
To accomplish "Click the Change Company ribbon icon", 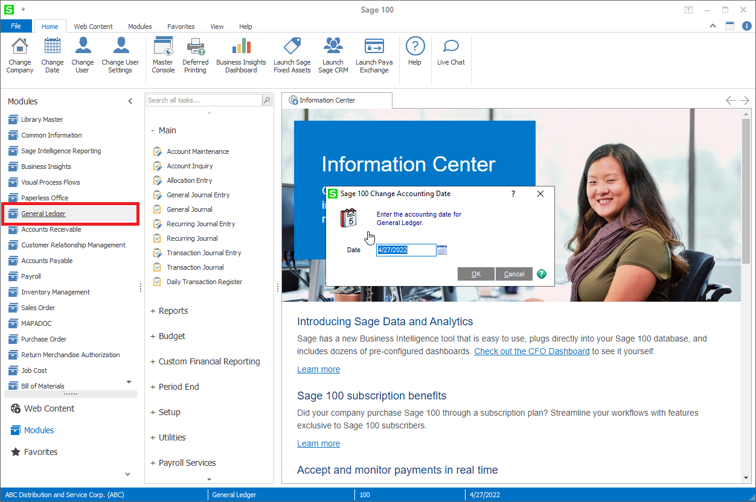I will tap(20, 55).
